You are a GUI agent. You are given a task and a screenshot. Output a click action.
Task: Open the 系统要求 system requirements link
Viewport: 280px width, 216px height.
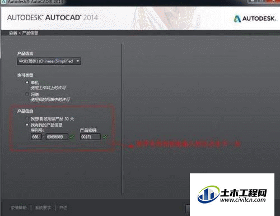pos(43,208)
